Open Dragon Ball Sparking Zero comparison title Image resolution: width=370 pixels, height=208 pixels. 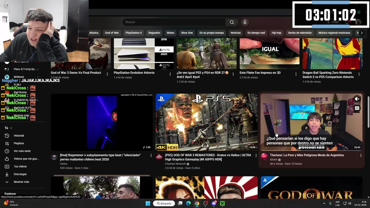pos(328,75)
